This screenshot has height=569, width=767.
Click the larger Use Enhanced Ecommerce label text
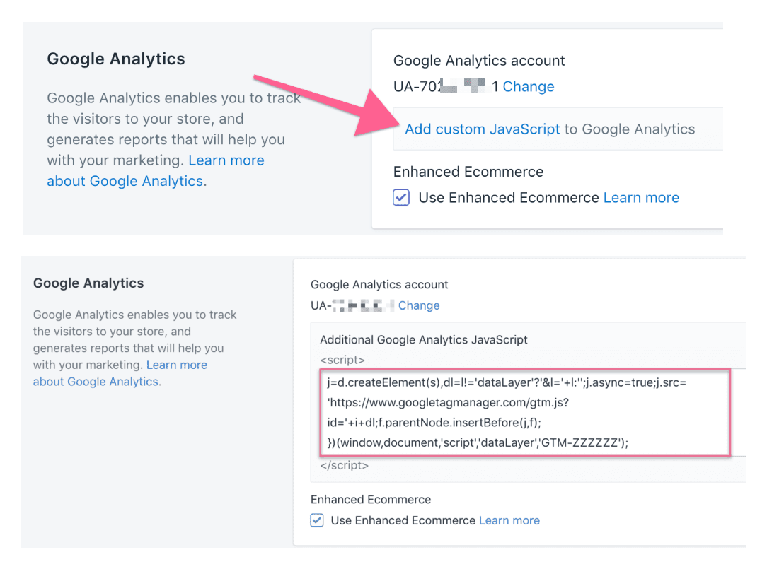[x=509, y=197]
